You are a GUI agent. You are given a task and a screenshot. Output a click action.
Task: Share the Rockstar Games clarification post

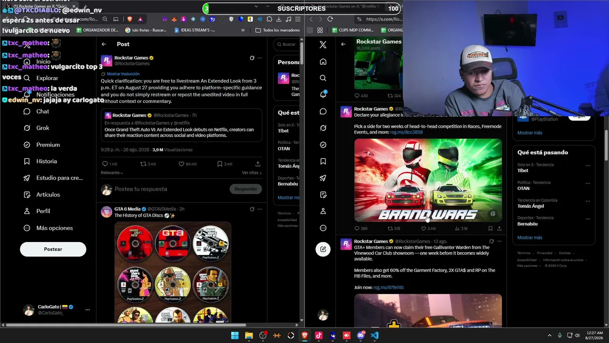[258, 164]
